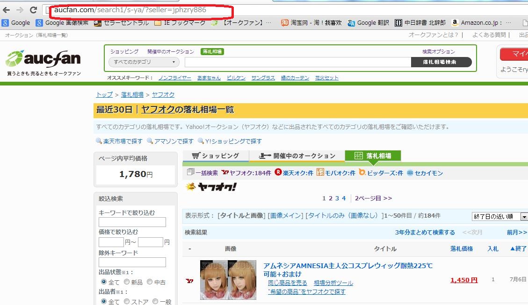Click the cosplay wig product thumbnail

[x=228, y=280]
